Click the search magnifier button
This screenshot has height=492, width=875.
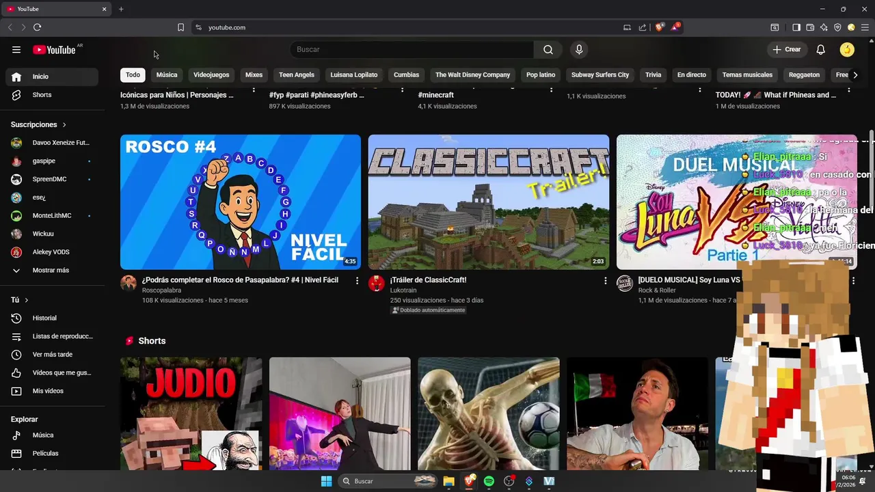click(x=548, y=49)
